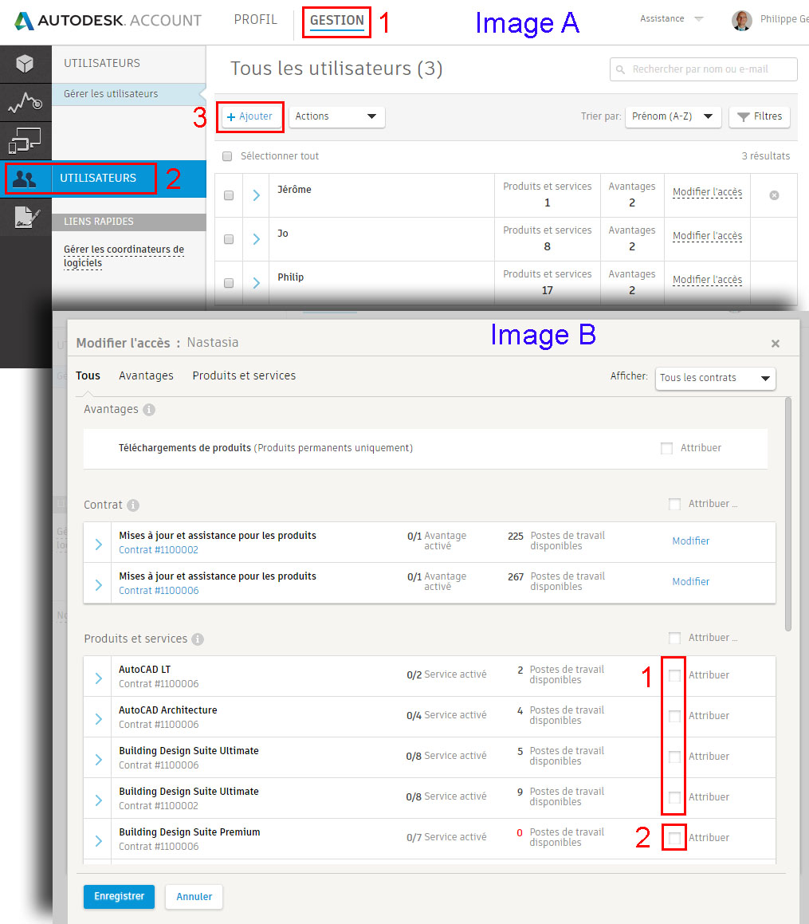Expand the row for user Philip

point(257,283)
